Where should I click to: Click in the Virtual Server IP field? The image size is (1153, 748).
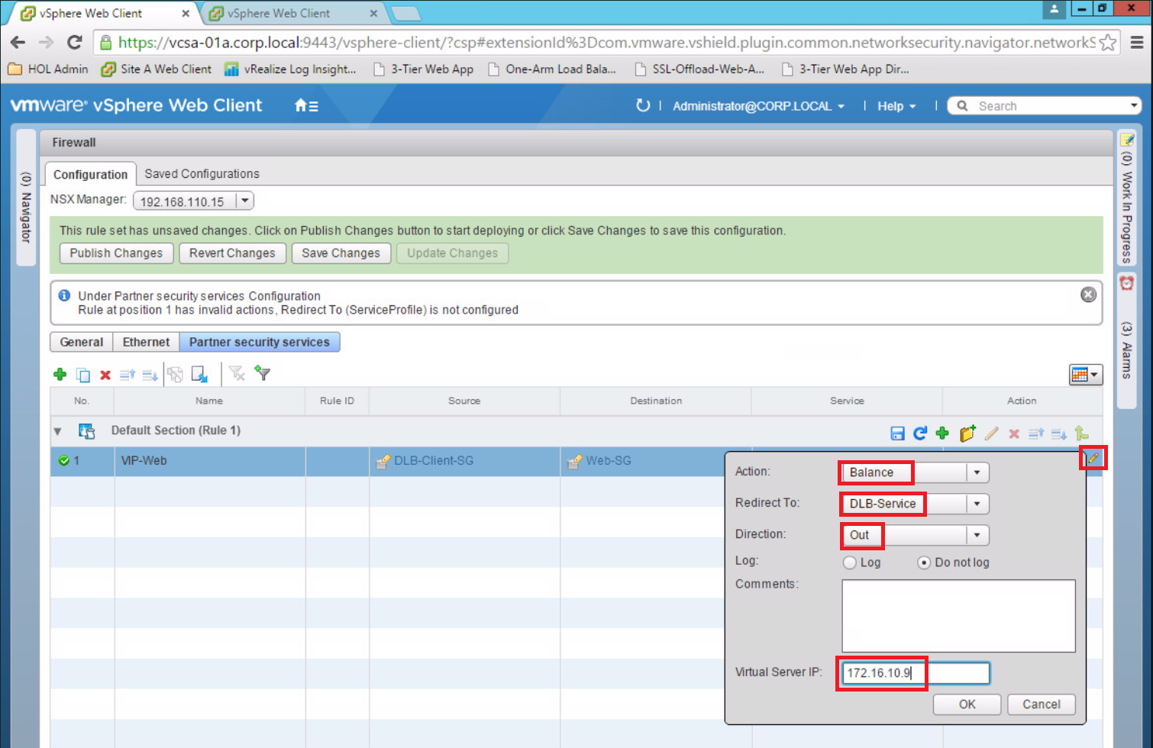pos(916,672)
